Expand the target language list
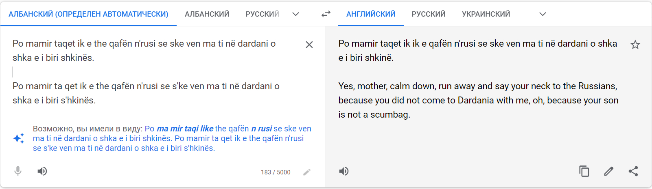Image resolution: width=652 pixels, height=189 pixels. [x=543, y=14]
